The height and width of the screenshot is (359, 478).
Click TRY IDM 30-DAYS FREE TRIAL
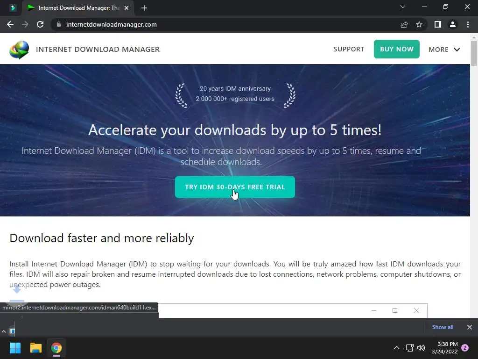[235, 187]
